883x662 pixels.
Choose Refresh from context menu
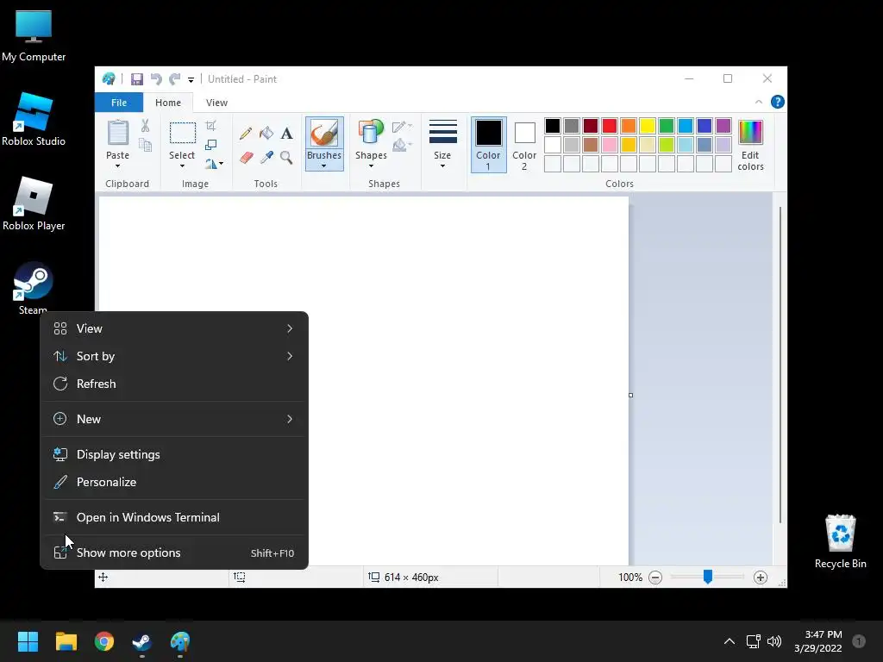(x=174, y=384)
